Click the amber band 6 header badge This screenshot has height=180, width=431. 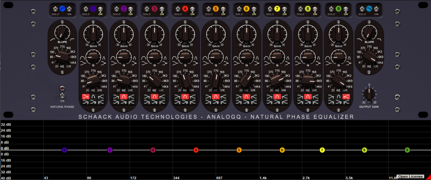coord(247,9)
